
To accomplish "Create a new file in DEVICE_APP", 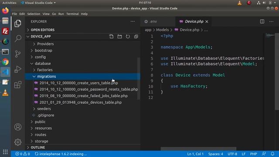I will click(112, 37).
